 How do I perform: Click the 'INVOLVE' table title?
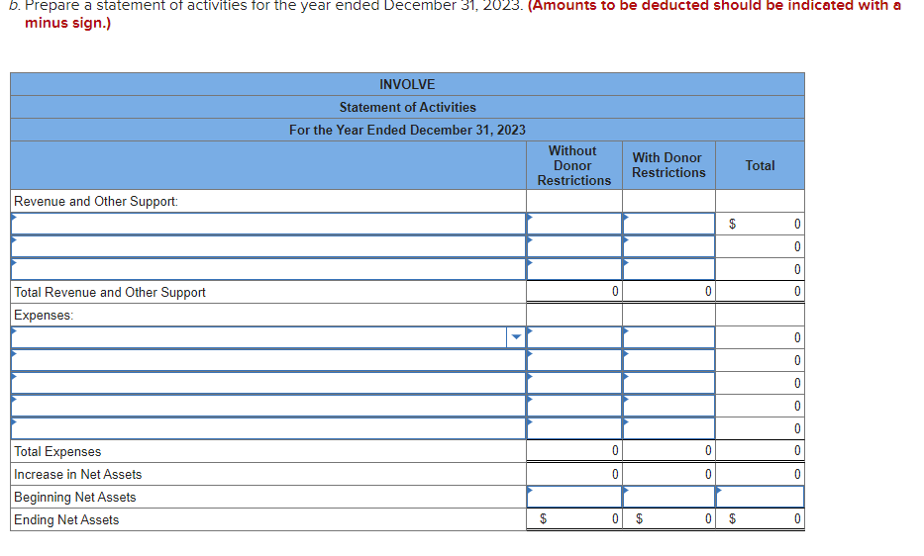click(x=407, y=84)
